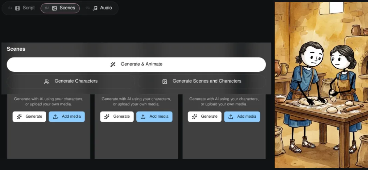This screenshot has width=368, height=170.
Task: Click the picture icon beside Generate Scenes and Characters
Action: (x=165, y=82)
